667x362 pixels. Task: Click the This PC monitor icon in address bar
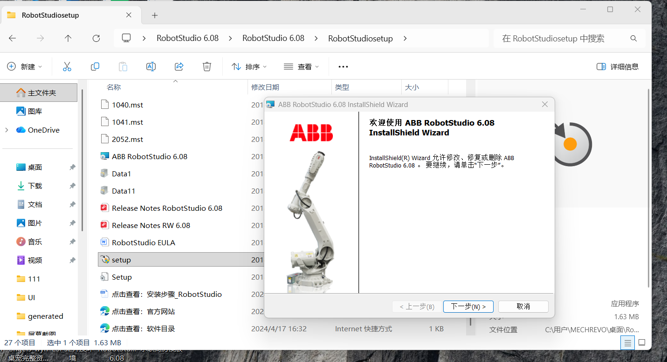tap(126, 38)
